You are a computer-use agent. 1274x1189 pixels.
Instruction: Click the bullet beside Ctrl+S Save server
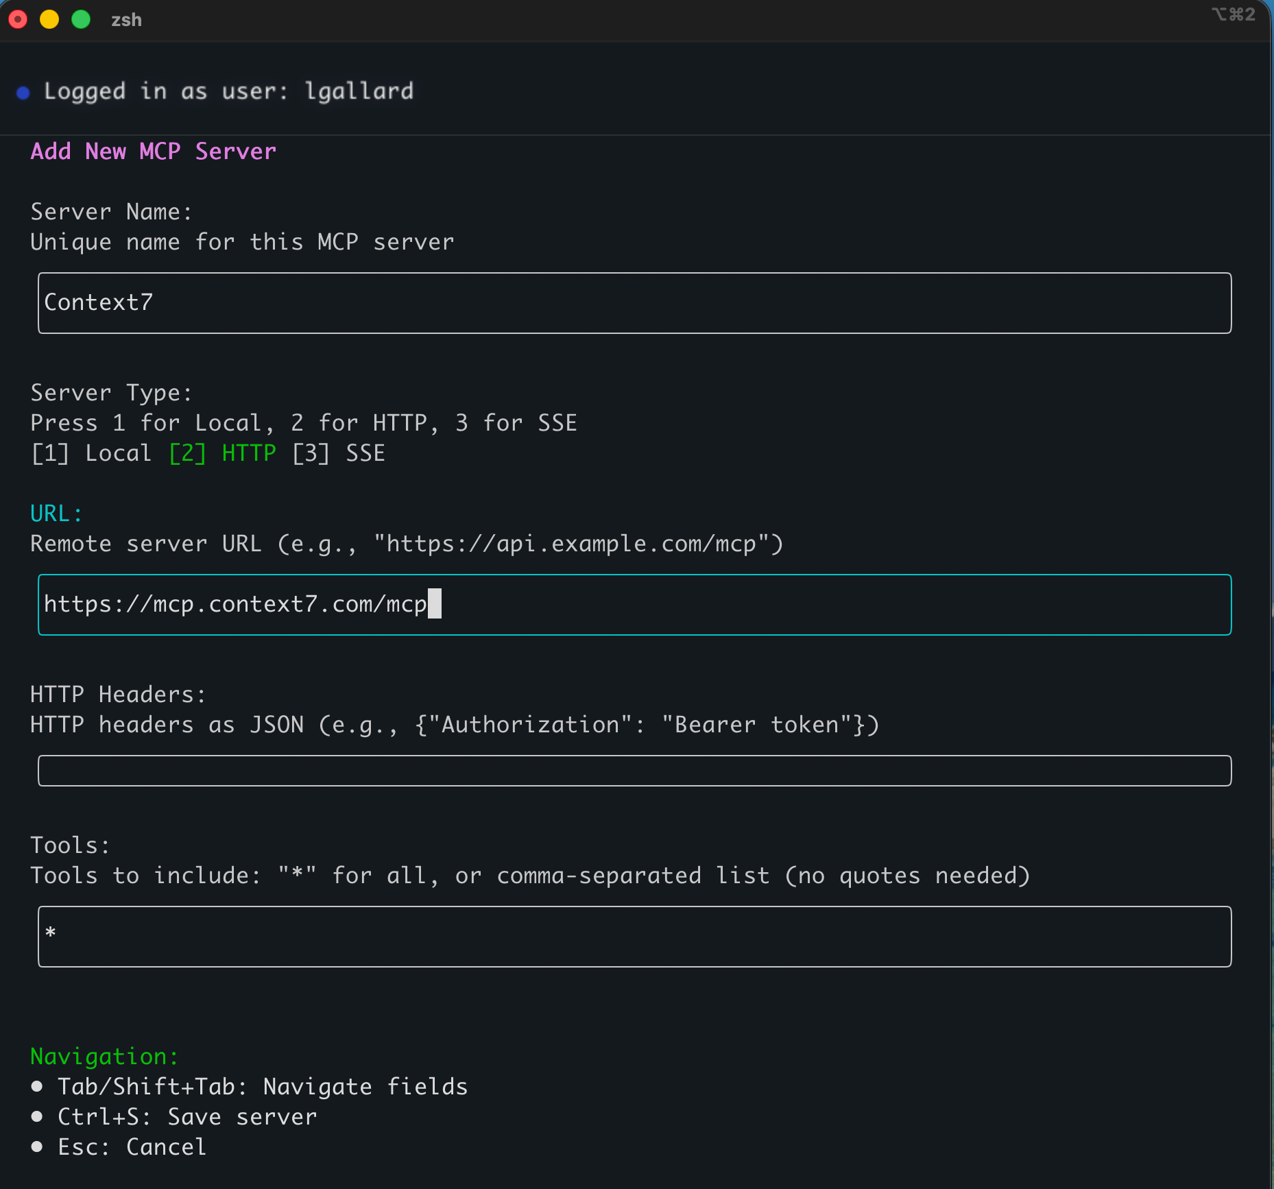[37, 1116]
